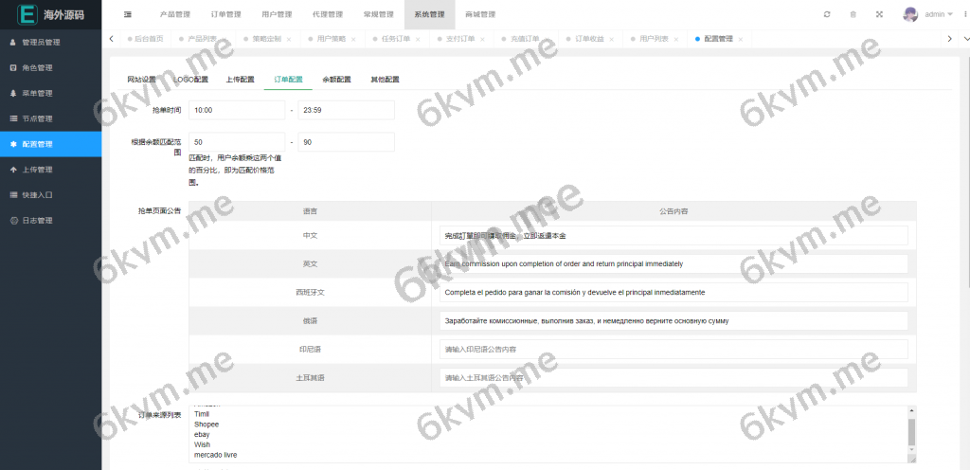Image resolution: width=970 pixels, height=470 pixels.
Task: Switch to the 上传配置 tab
Action: point(240,80)
